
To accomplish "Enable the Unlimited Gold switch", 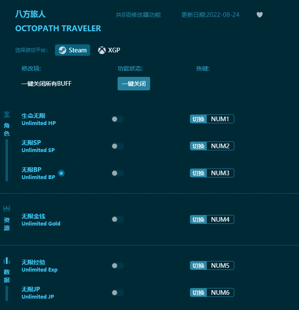I will (x=118, y=219).
